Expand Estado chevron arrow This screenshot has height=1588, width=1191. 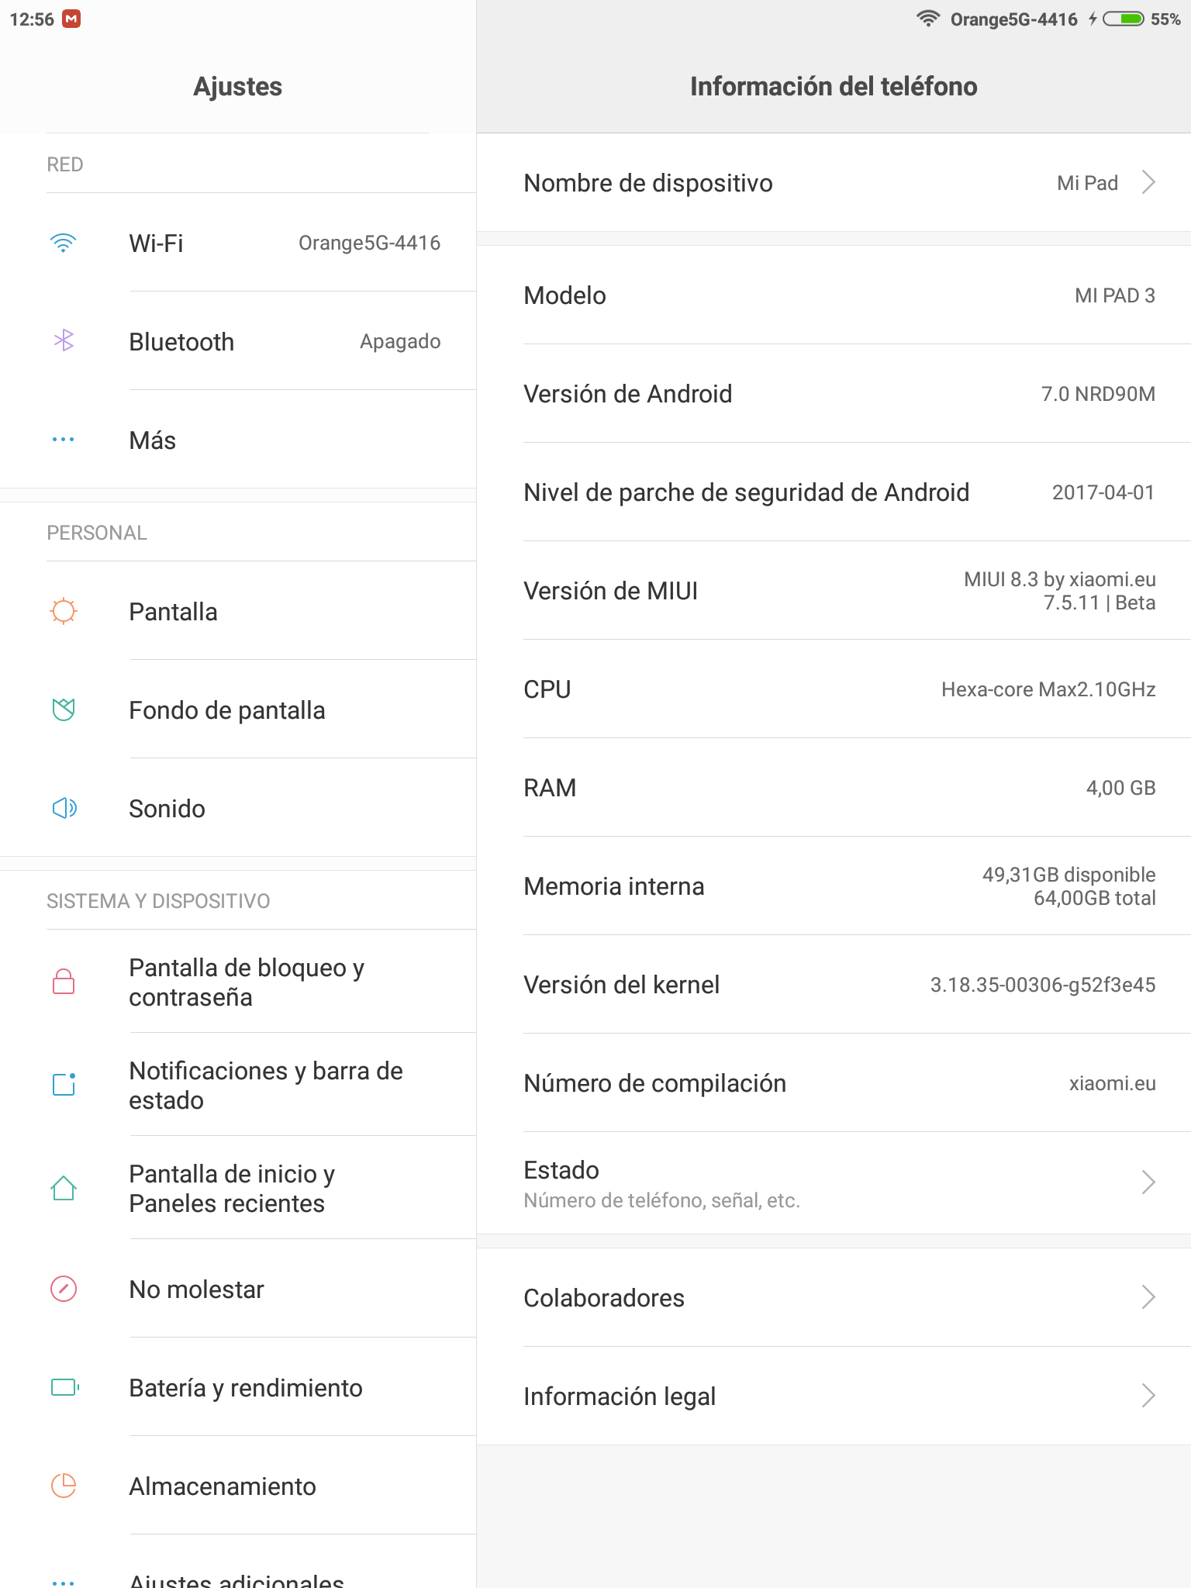click(x=1148, y=1182)
